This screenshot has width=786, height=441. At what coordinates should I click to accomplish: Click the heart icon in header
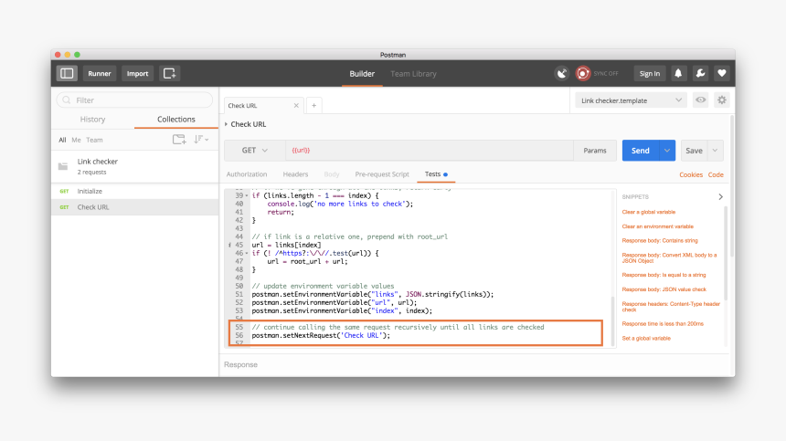point(722,74)
